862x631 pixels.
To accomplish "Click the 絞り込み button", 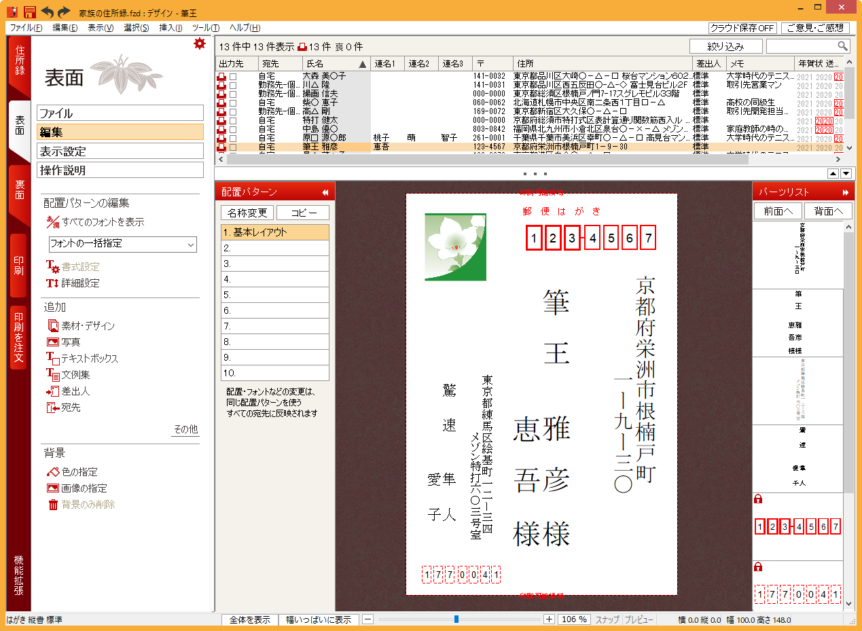I will pyautogui.click(x=725, y=46).
